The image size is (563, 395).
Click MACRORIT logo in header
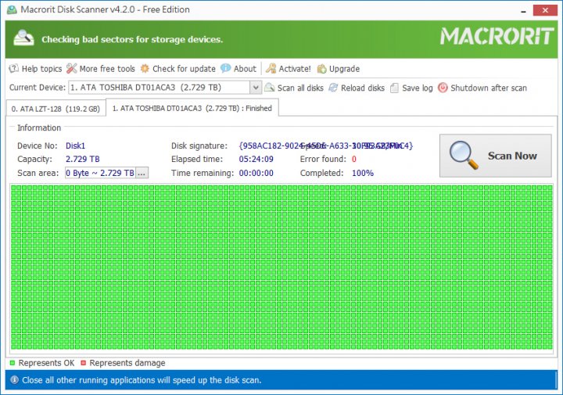[x=497, y=36]
